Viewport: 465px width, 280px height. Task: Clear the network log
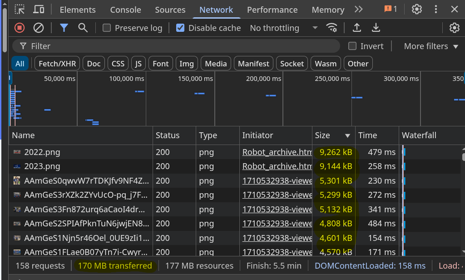coord(39,28)
